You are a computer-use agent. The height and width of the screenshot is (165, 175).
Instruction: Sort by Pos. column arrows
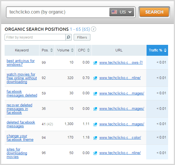(52, 50)
